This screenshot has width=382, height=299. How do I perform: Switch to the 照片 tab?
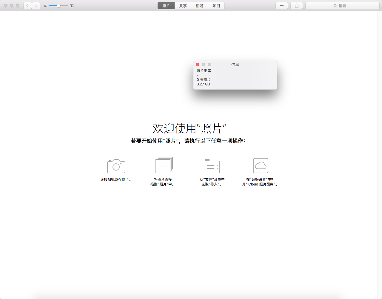pos(166,6)
